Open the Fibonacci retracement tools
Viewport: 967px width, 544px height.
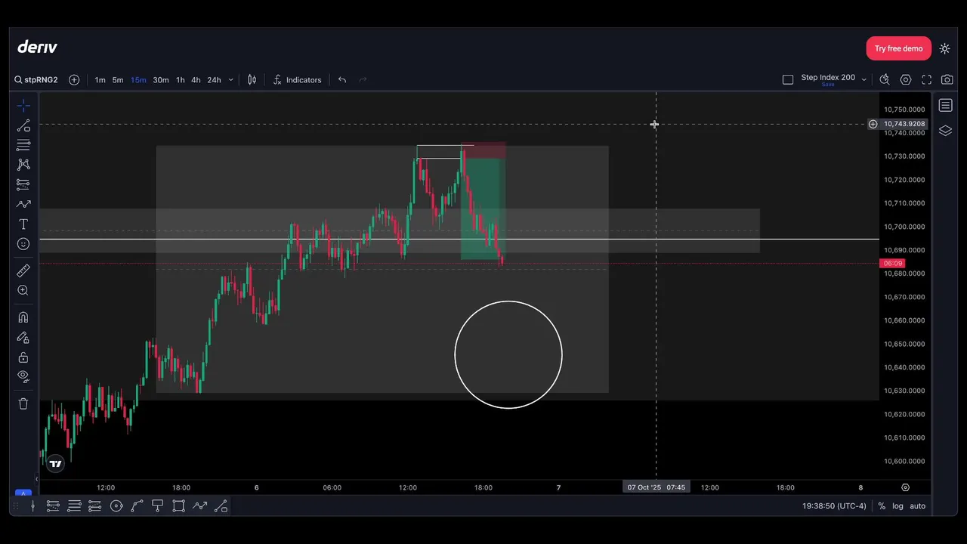coord(23,145)
